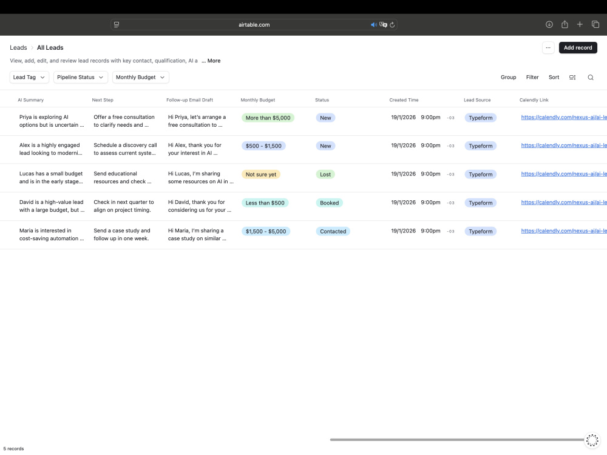Click Follow-up Email Draft column header
The width and height of the screenshot is (607, 455).
pos(189,100)
